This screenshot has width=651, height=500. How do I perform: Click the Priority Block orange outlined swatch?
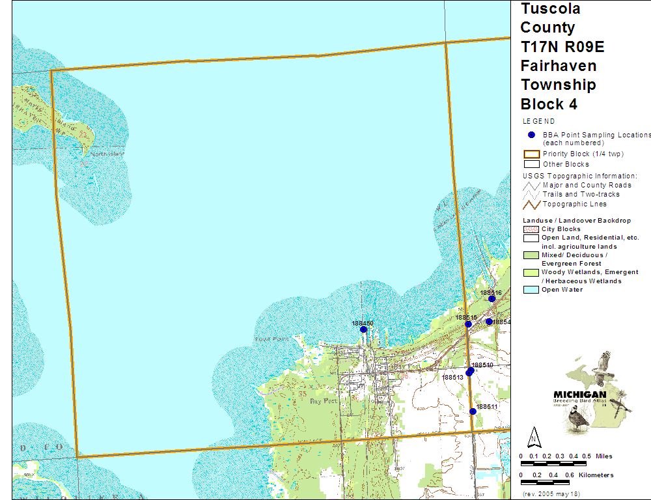531,154
